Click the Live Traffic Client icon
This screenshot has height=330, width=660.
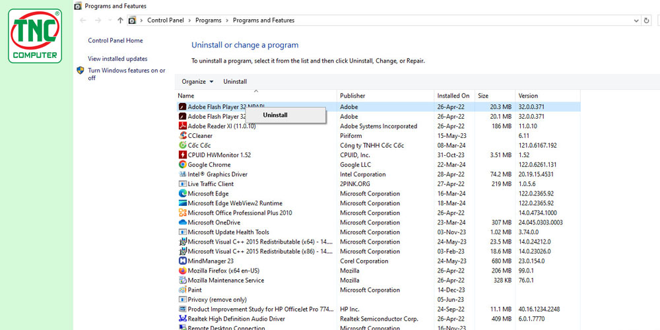coord(183,184)
